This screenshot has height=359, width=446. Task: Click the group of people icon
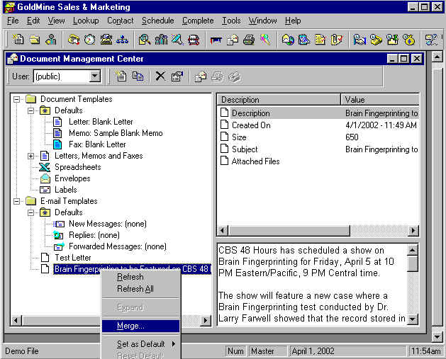(161, 40)
